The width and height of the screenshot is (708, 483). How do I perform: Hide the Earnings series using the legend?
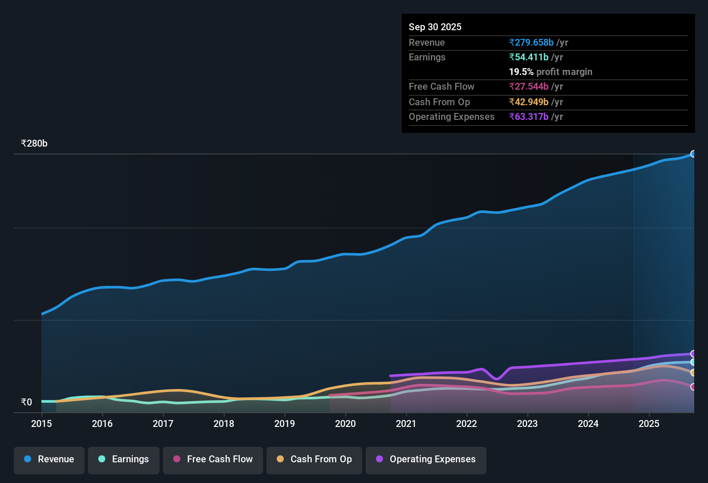(x=123, y=460)
